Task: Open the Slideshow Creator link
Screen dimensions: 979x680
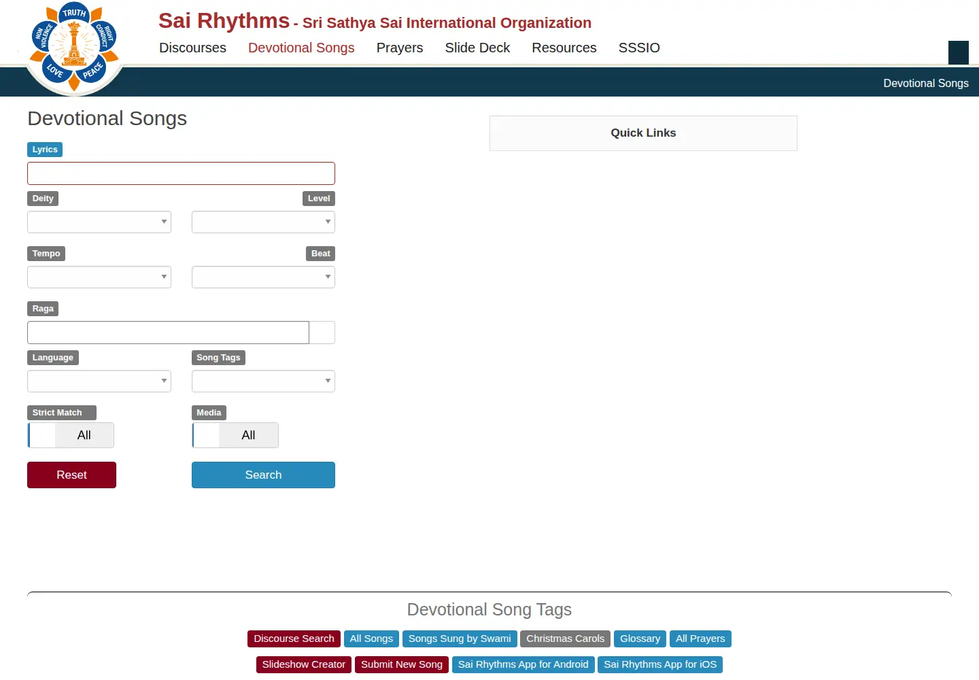Action: click(304, 664)
